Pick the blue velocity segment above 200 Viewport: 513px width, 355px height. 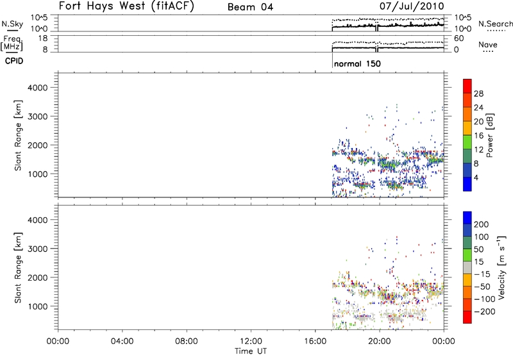coord(467,218)
